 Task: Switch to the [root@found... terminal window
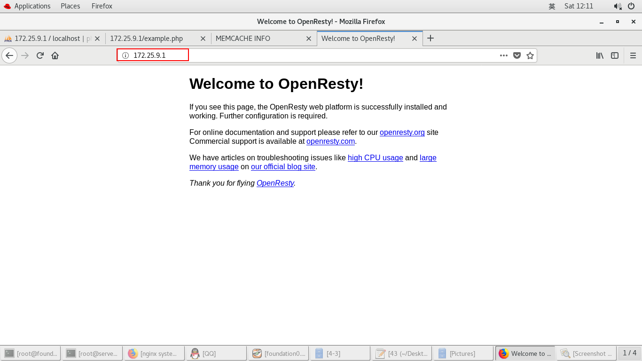(x=31, y=353)
